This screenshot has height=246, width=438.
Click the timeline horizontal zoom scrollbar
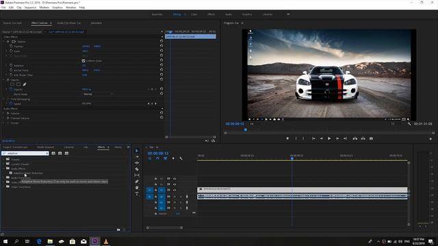(x=164, y=228)
